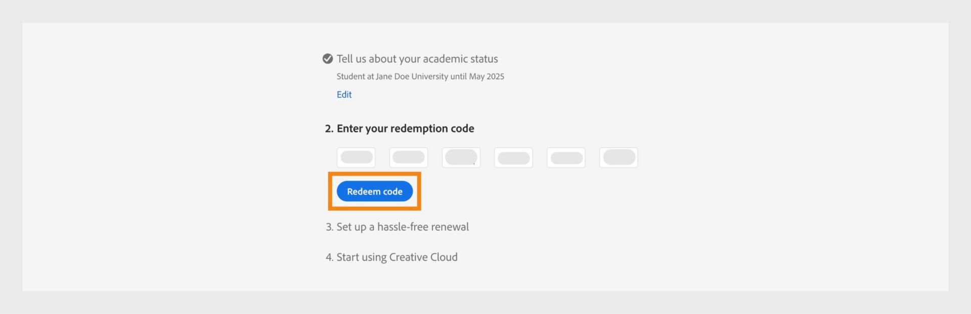Screen dimensions: 971x314
Task: Click the step number "2." label
Action: click(x=329, y=128)
